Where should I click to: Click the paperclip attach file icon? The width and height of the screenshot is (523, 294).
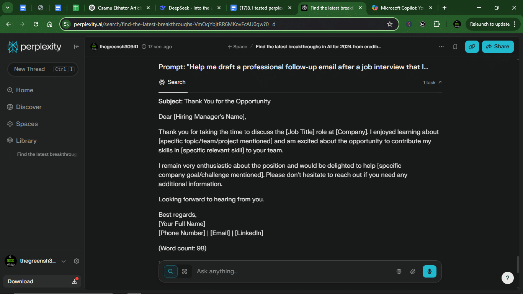click(x=413, y=271)
